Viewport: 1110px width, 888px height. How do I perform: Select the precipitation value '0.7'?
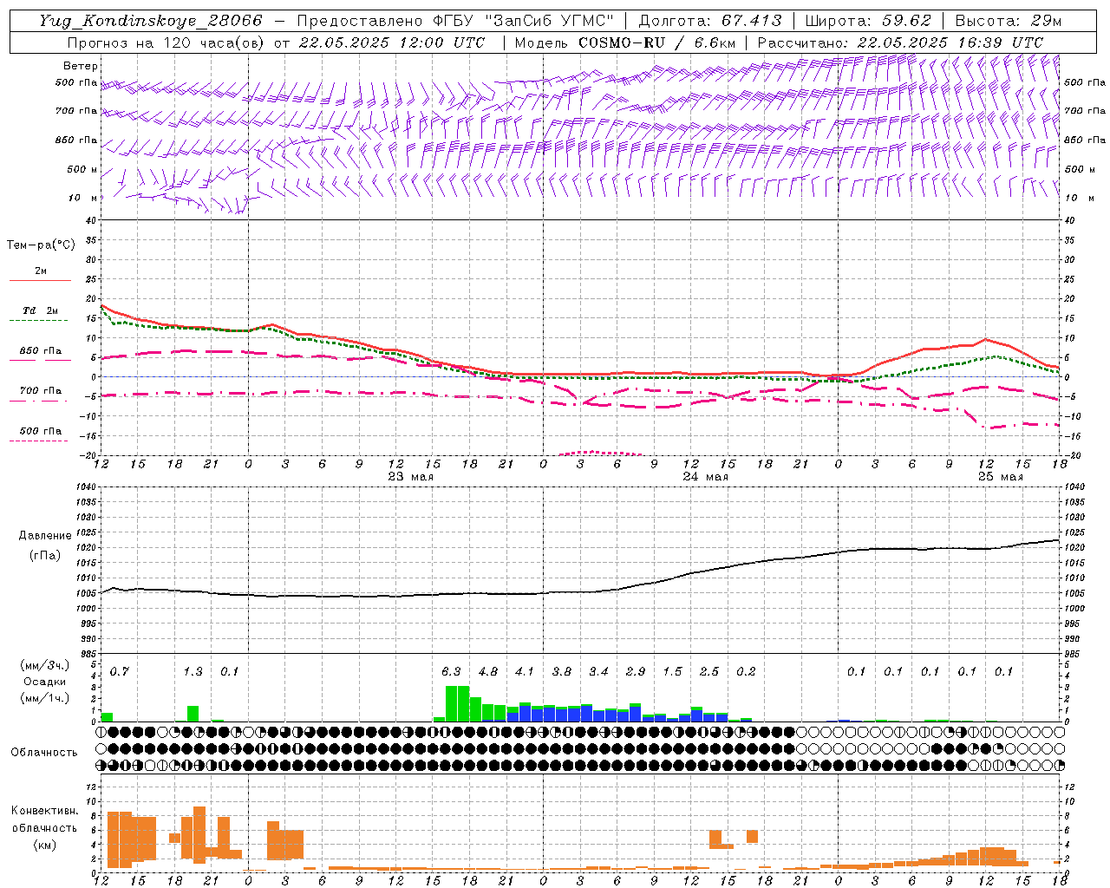pos(120,671)
